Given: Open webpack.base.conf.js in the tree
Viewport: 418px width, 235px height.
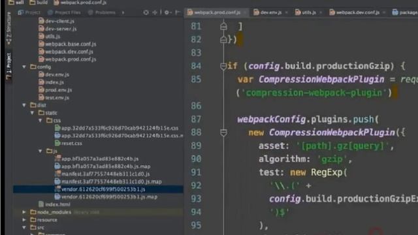Looking at the screenshot, I should pos(71,44).
